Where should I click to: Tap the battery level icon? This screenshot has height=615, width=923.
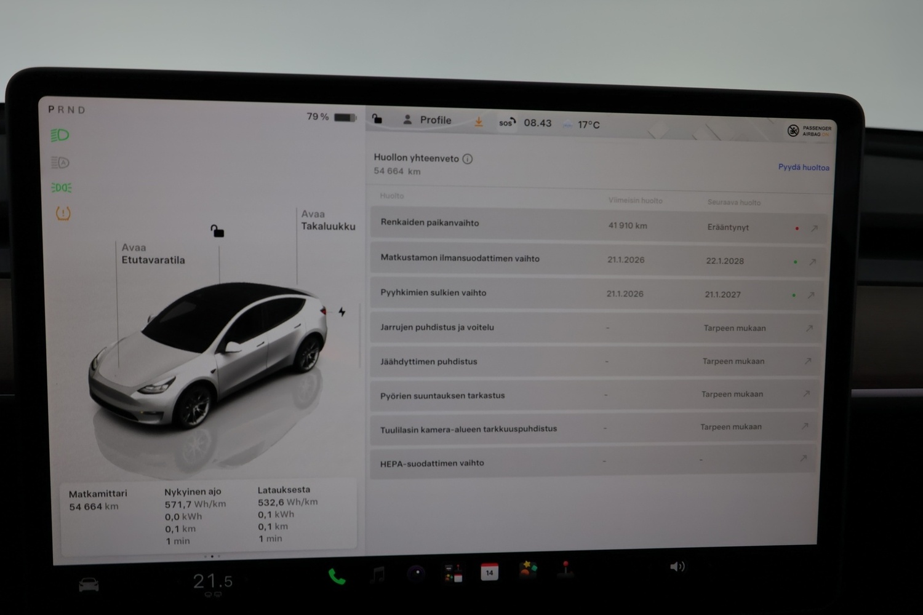point(345,117)
